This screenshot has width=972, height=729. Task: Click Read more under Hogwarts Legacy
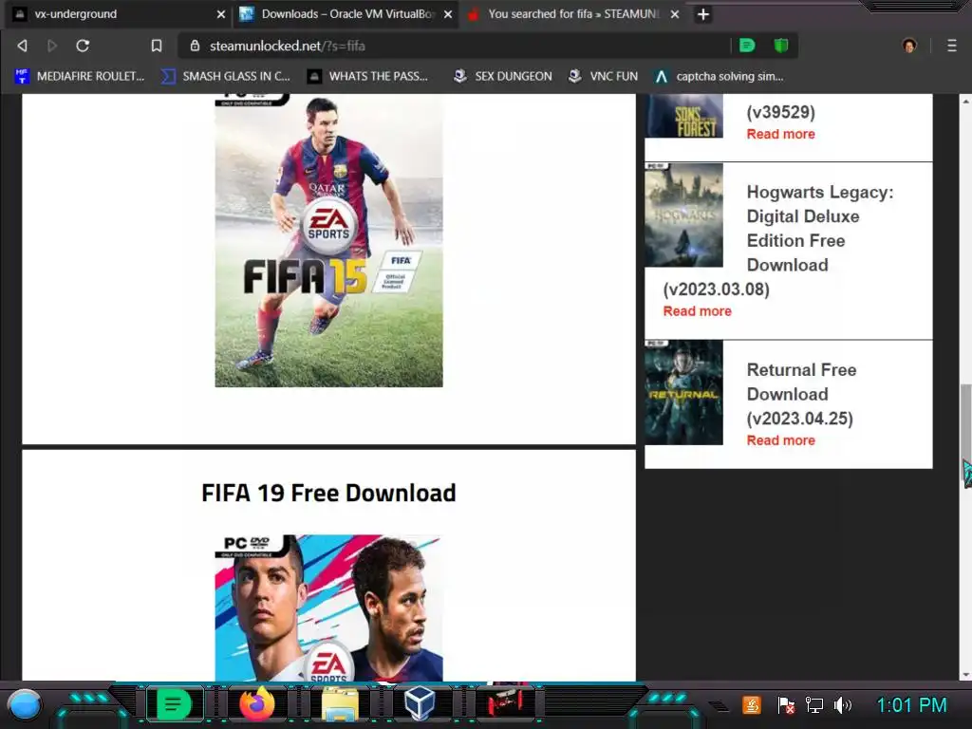pyautogui.click(x=697, y=311)
